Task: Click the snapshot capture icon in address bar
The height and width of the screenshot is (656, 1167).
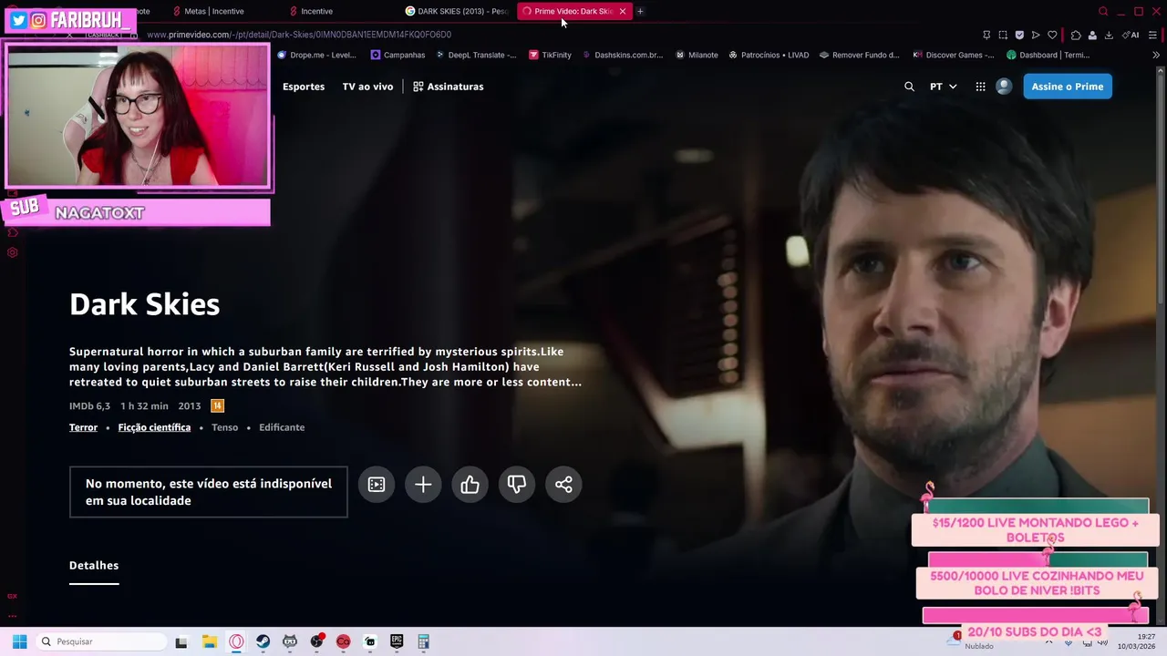Action: [x=1003, y=35]
